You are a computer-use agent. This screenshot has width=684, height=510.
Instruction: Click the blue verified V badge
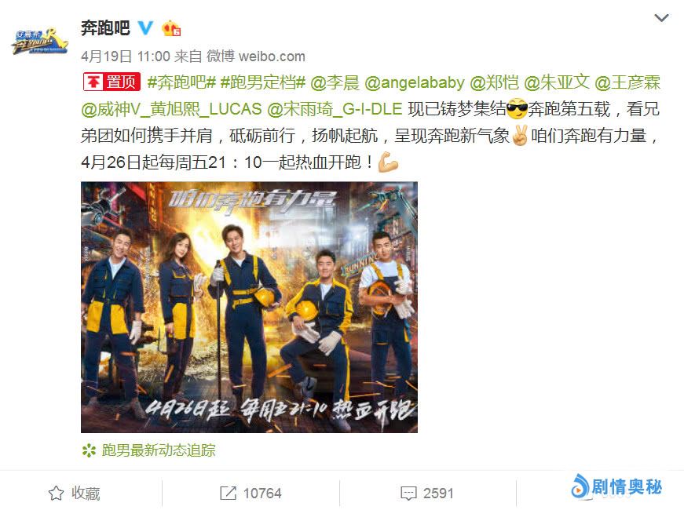[x=145, y=28]
